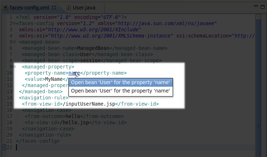Switch to the User.java tab
Image resolution: width=267 pixels, height=157 pixels.
point(81,8)
